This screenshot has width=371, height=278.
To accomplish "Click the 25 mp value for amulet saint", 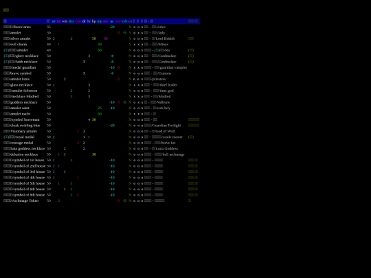I will (100, 108).
